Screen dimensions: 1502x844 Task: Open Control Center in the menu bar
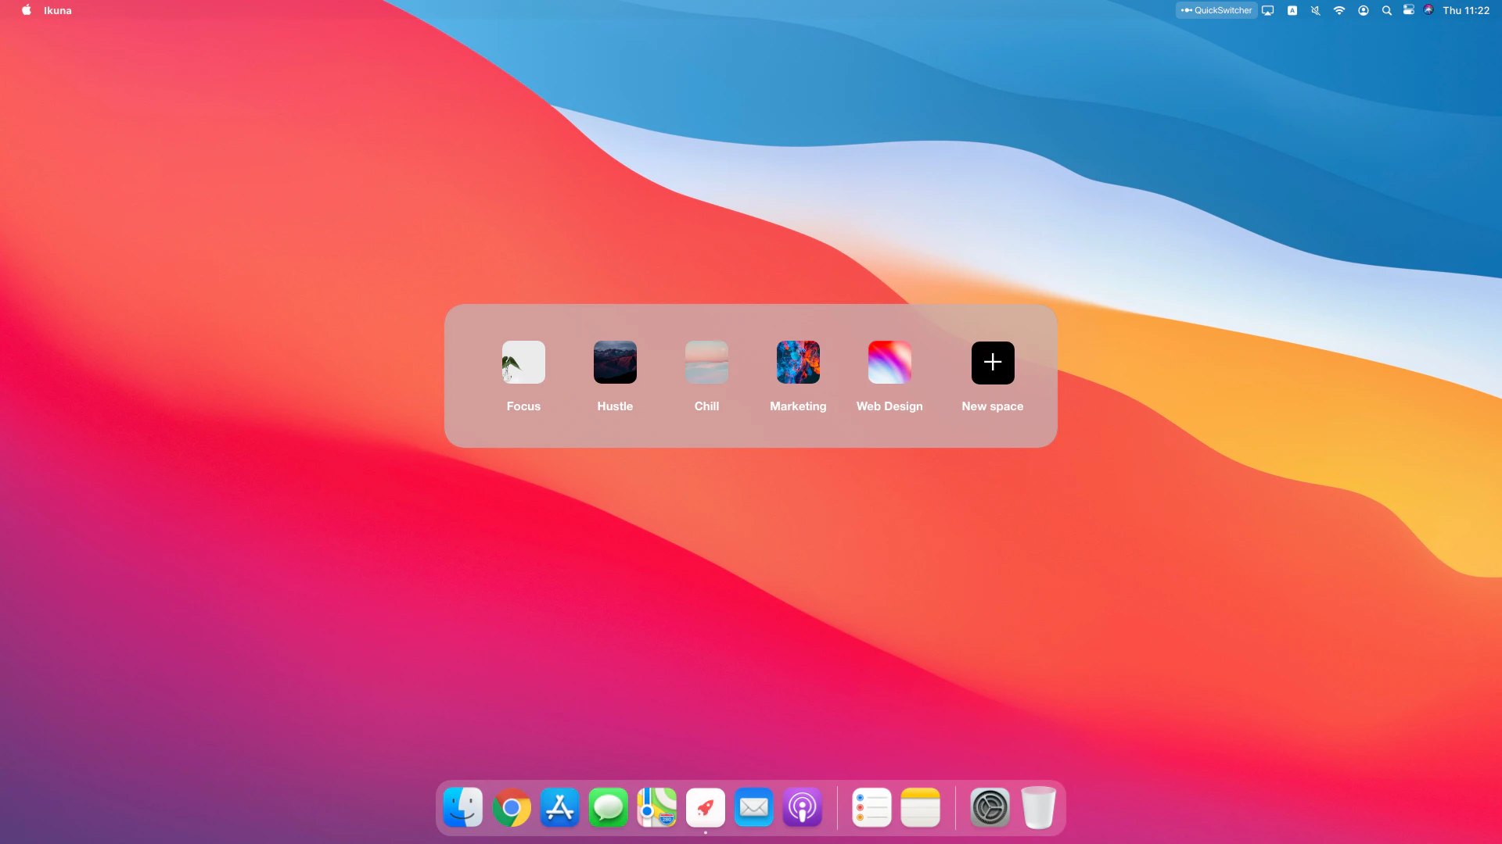pos(1408,10)
